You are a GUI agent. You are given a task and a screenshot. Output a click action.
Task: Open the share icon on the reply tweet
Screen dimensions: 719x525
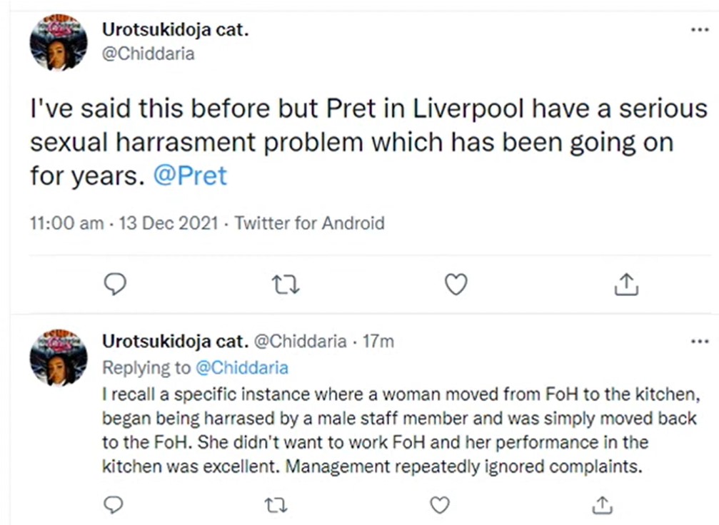tap(602, 504)
